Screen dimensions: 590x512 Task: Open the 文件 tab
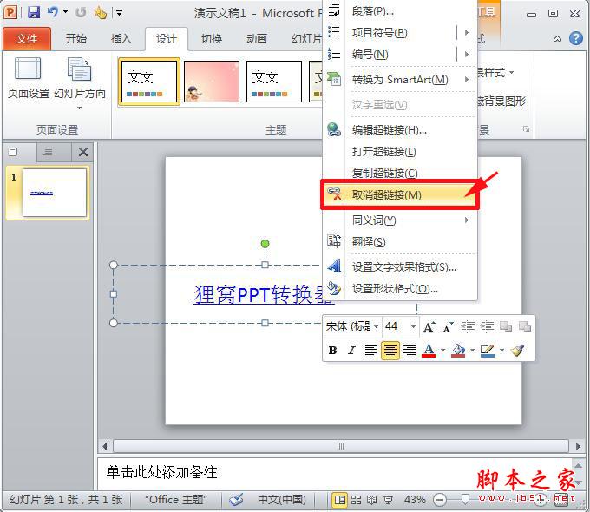click(x=27, y=38)
